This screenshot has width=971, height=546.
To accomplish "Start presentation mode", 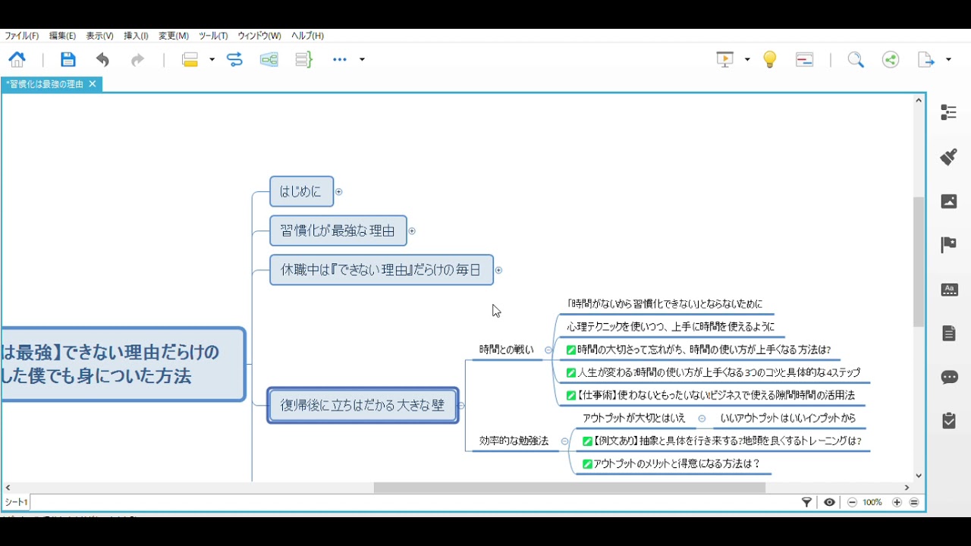I will [x=725, y=60].
